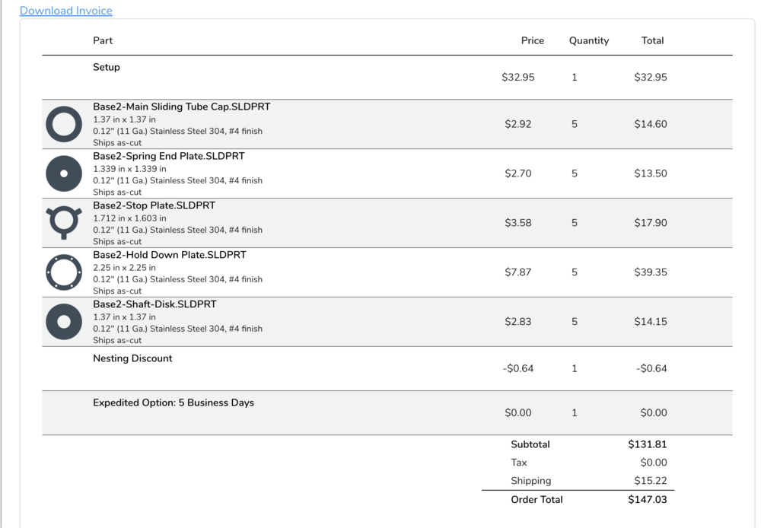Click the Quantity column header

click(x=588, y=40)
